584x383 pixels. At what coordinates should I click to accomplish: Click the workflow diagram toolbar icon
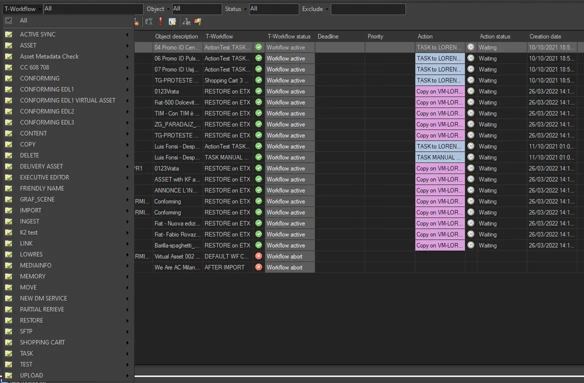[x=186, y=21]
